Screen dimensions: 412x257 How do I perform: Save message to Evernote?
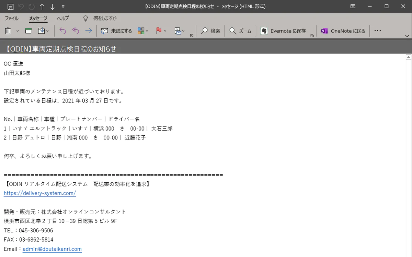[x=283, y=31]
